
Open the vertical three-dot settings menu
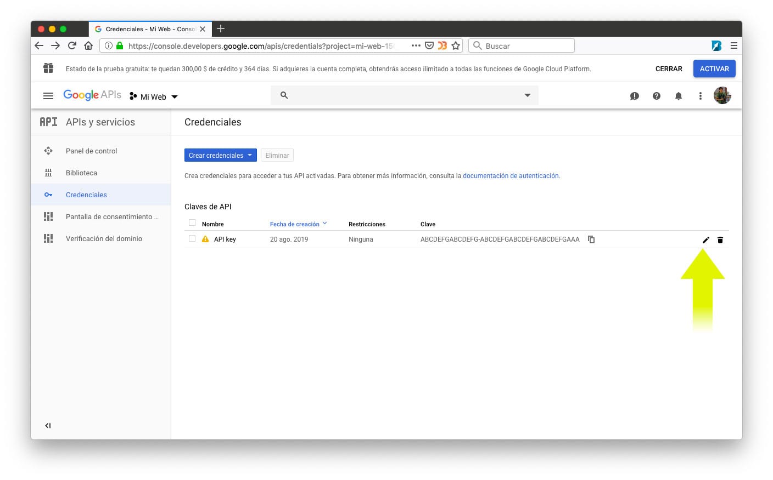pyautogui.click(x=701, y=96)
